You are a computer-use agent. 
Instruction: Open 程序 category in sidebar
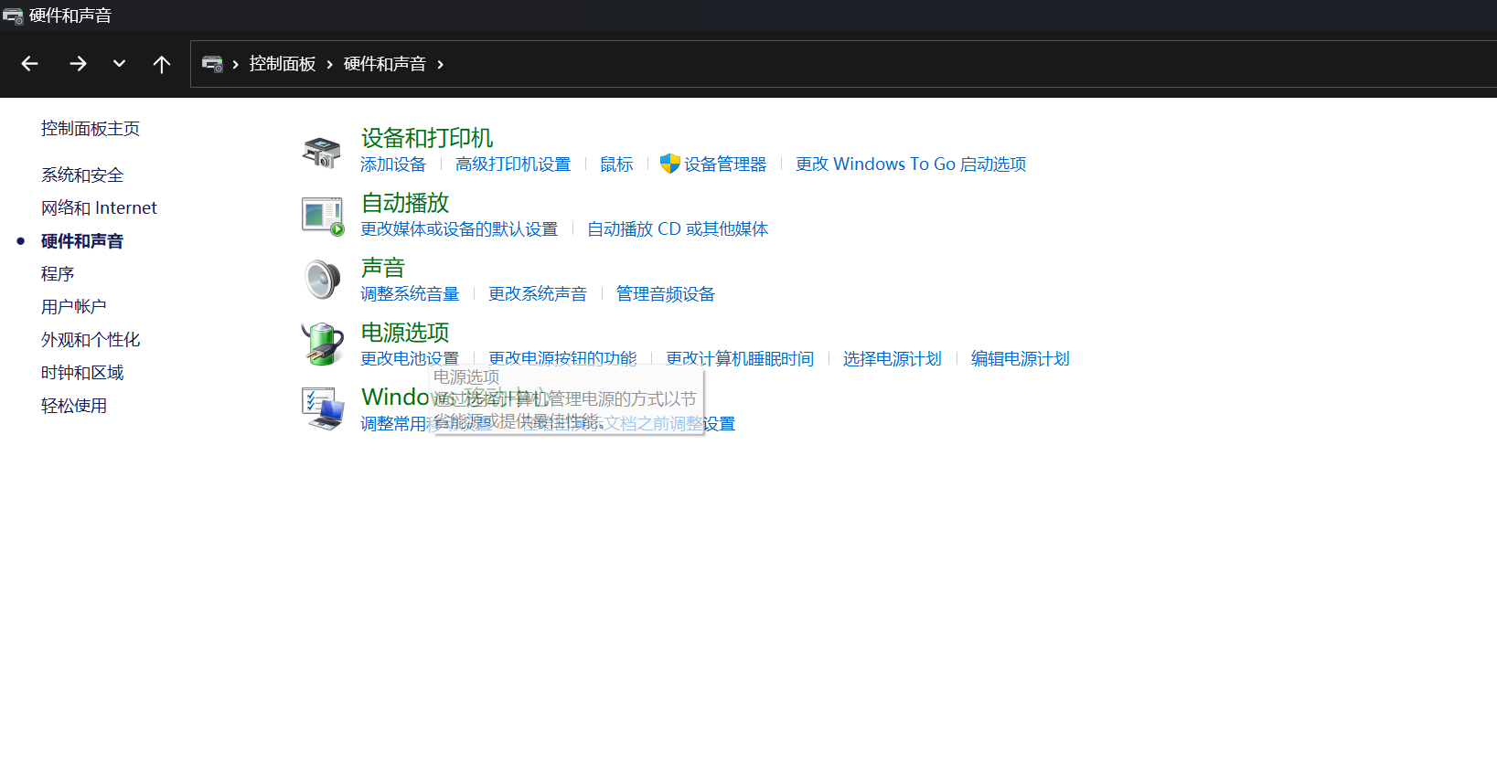(x=58, y=274)
